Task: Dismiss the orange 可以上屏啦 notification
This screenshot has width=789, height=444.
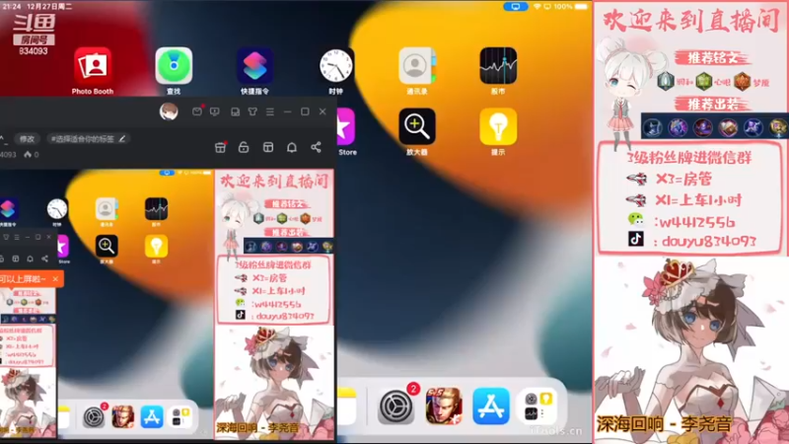Action: click(x=55, y=279)
